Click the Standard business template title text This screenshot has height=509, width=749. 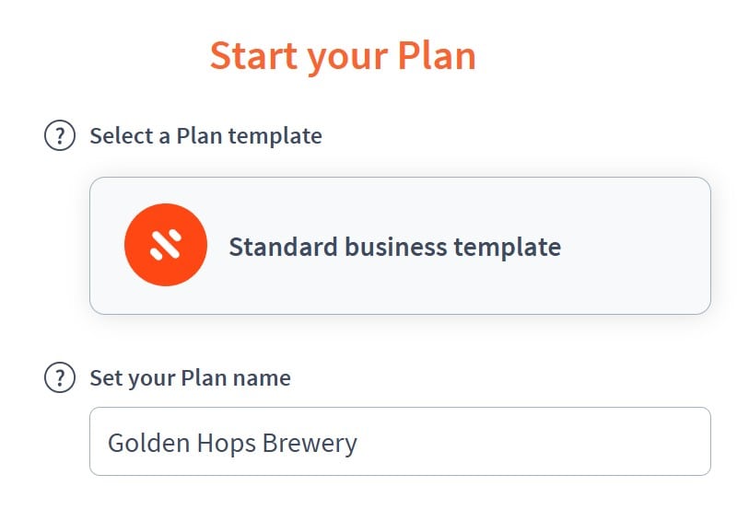394,247
